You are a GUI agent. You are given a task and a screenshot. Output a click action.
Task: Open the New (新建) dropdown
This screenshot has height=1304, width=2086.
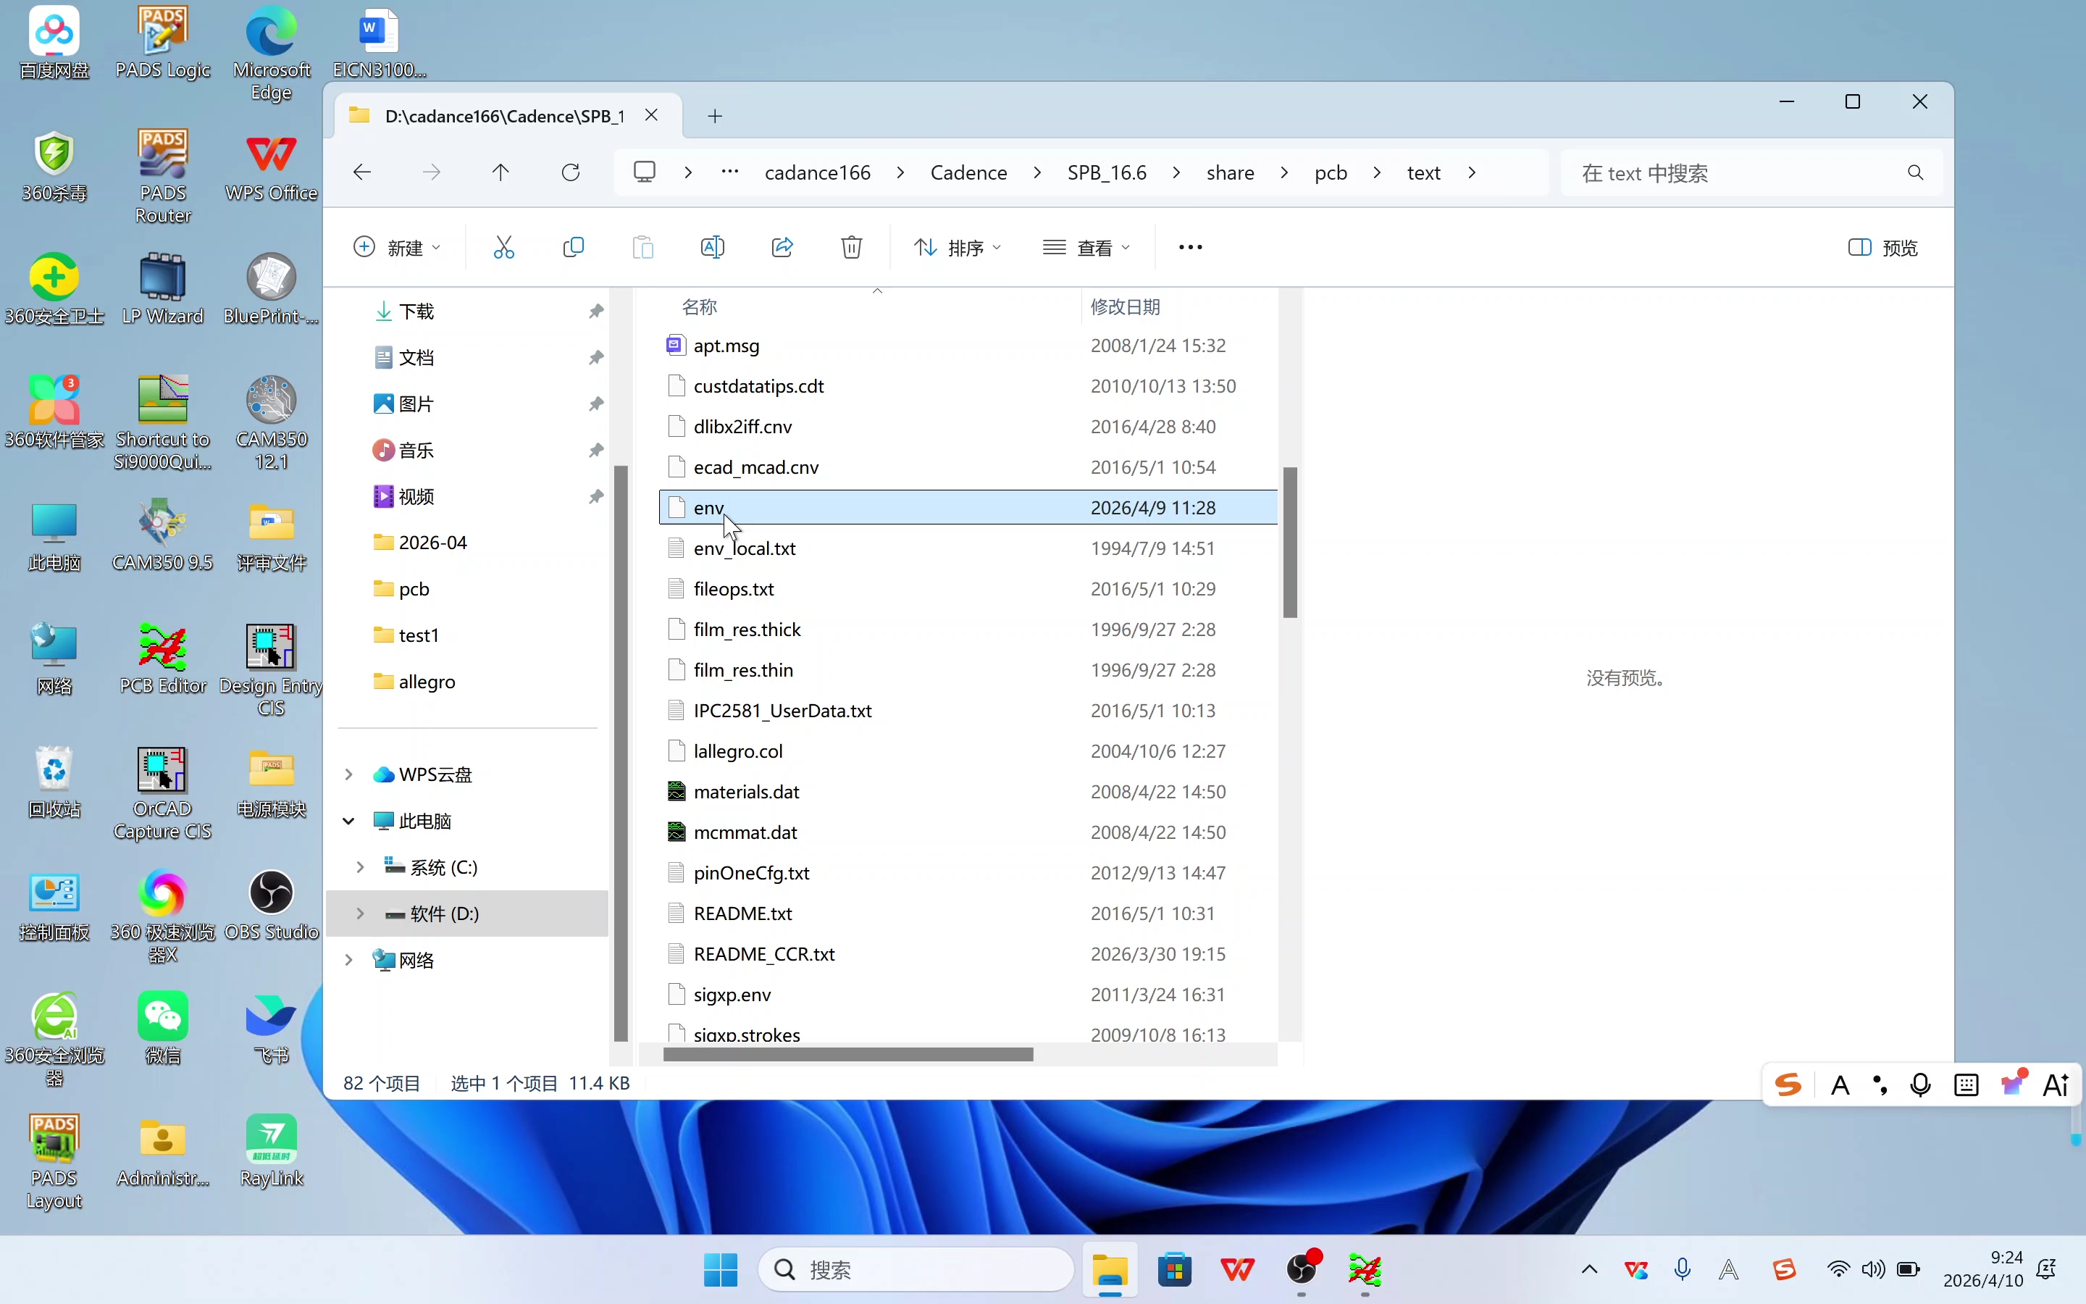click(398, 248)
